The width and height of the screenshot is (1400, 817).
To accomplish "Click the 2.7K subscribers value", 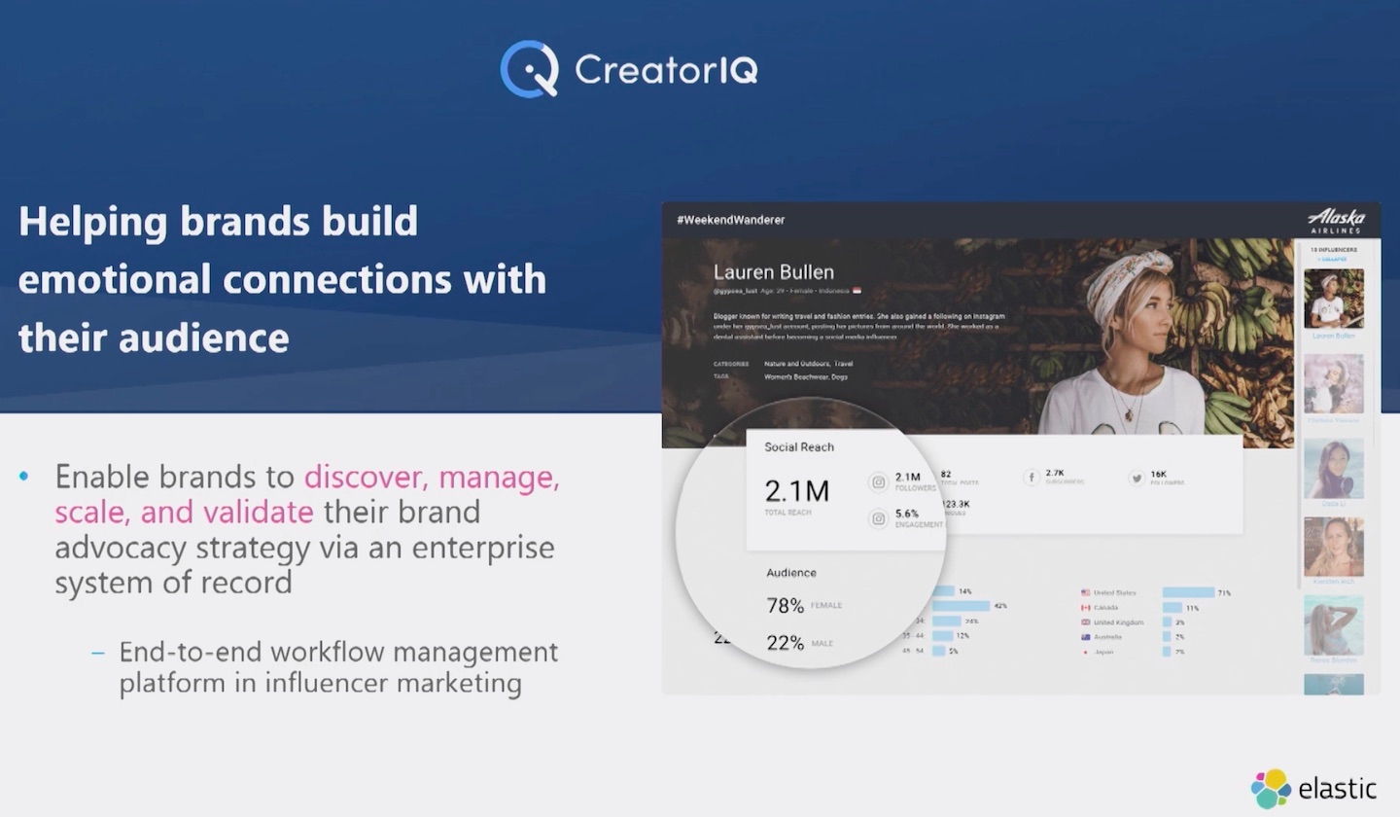I will 1056,474.
